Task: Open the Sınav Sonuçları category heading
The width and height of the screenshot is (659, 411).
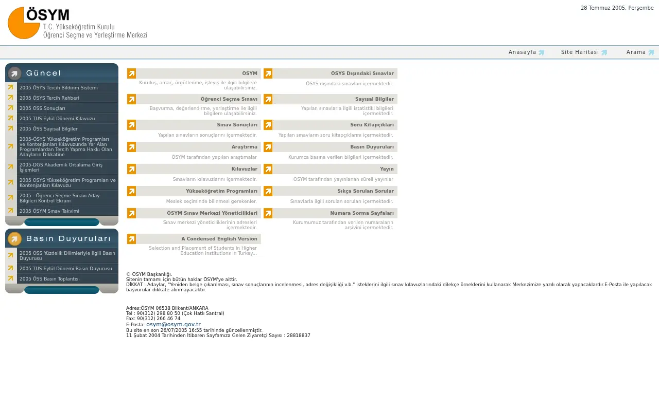Action: pos(237,125)
